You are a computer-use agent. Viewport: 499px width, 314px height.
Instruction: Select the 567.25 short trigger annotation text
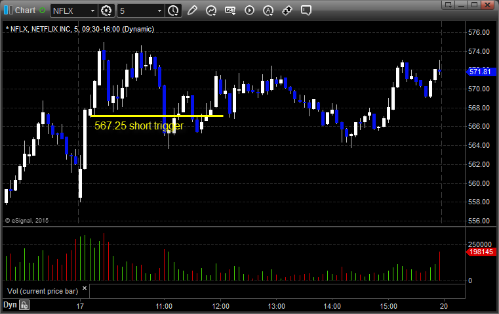coord(139,125)
